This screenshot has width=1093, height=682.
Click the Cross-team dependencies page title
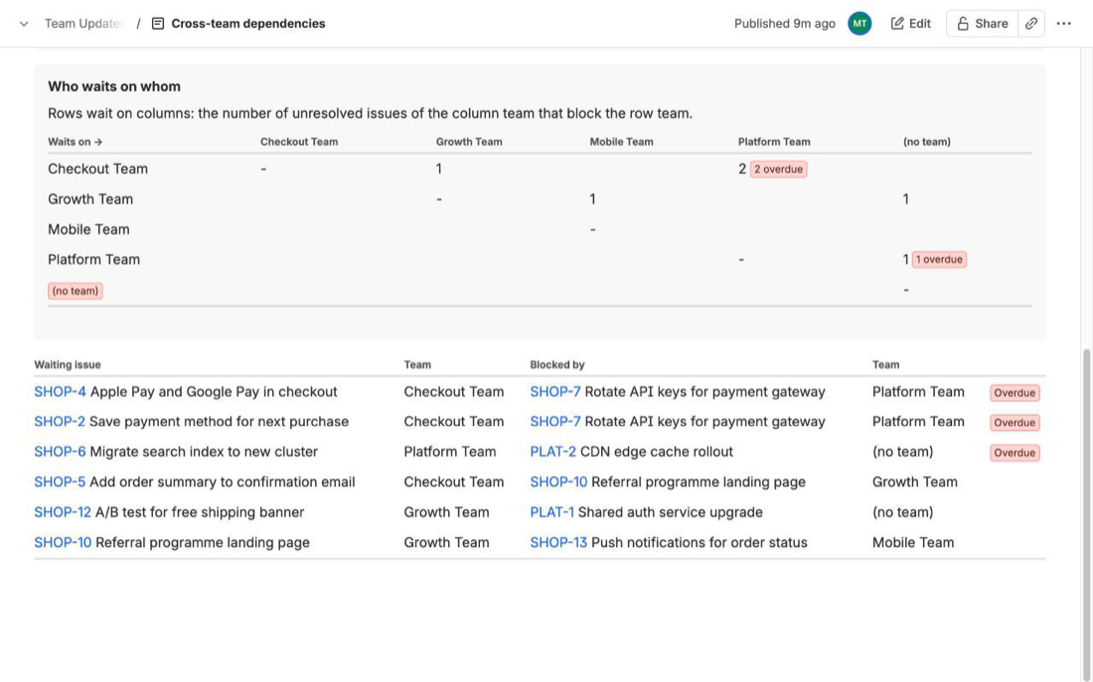pyautogui.click(x=248, y=24)
